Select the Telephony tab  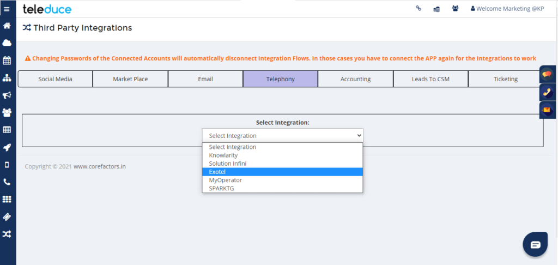[x=281, y=79]
